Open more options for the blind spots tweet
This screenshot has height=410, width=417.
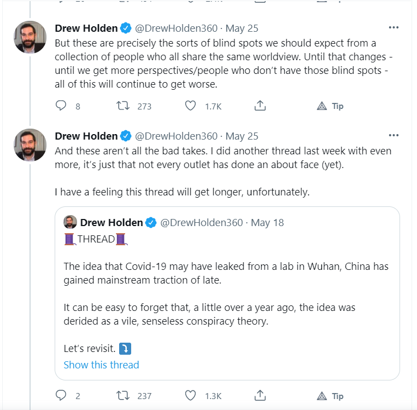[393, 27]
